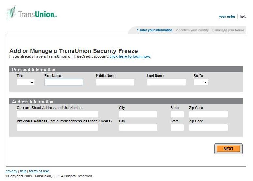Screen dimensions: 253x181
Task: Focus the State field for previous address
Action: pyautogui.click(x=177, y=128)
